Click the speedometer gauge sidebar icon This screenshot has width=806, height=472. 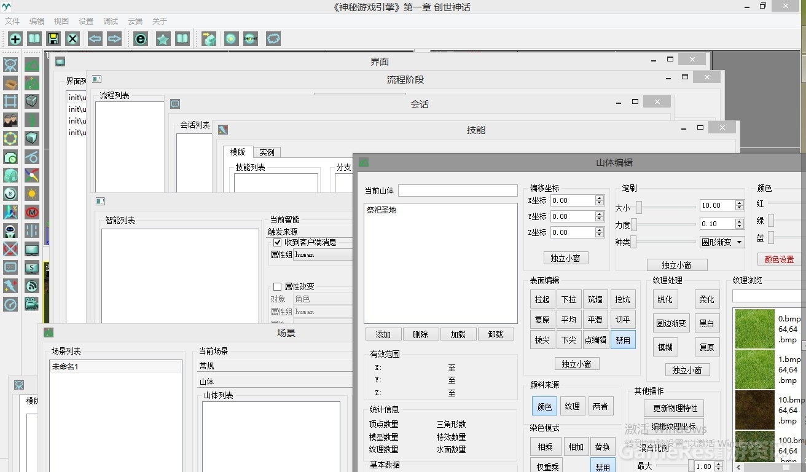click(x=10, y=304)
